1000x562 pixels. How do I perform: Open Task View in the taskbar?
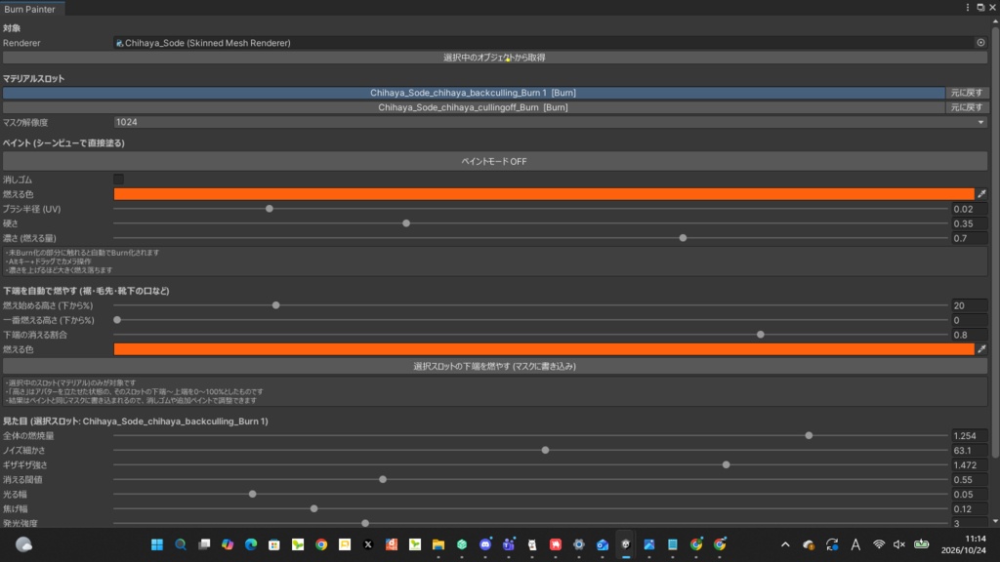[x=204, y=544]
